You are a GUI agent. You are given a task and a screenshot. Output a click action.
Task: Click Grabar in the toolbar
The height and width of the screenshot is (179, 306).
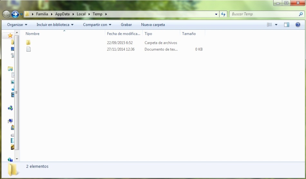click(126, 25)
